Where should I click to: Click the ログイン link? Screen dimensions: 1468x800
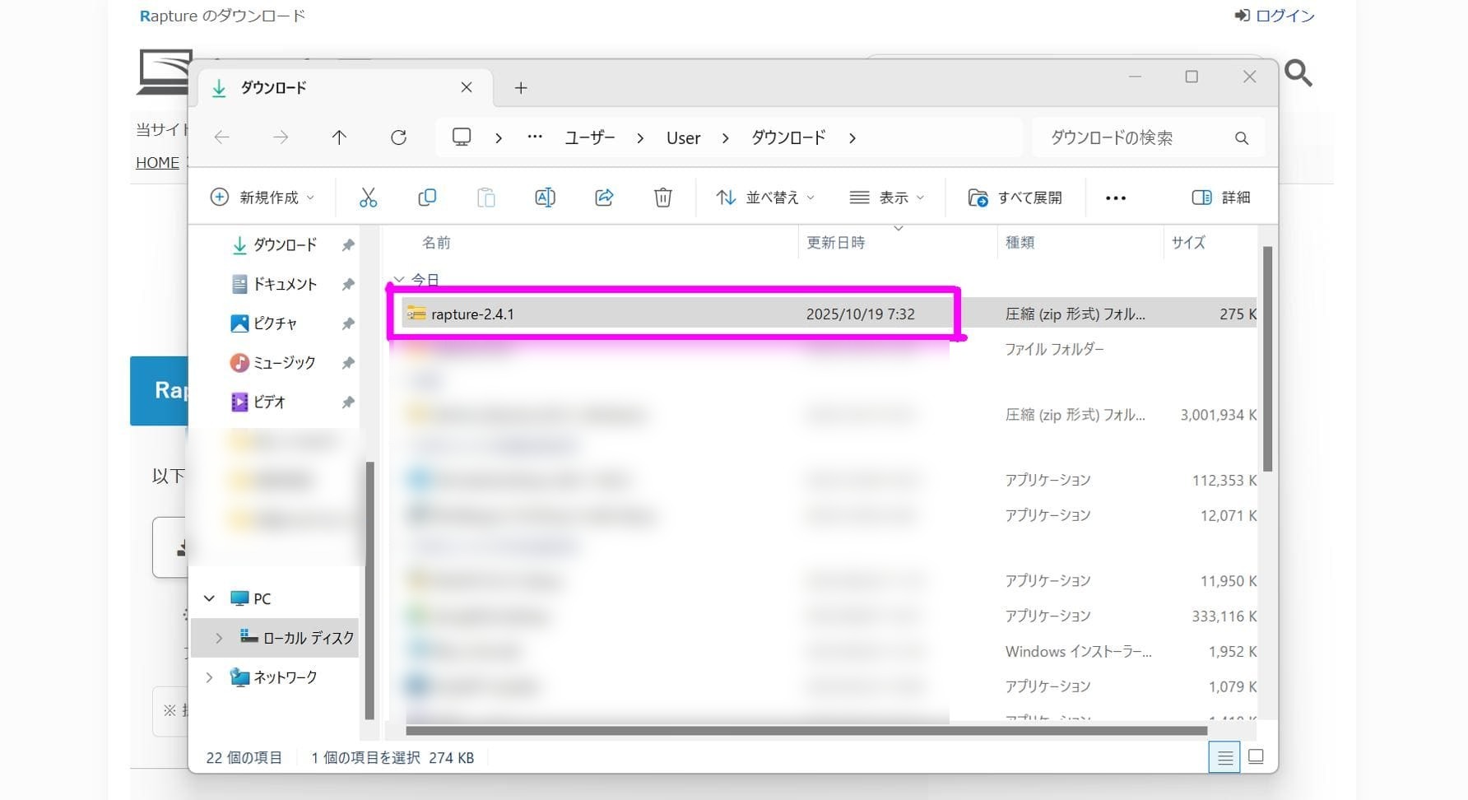tap(1275, 16)
